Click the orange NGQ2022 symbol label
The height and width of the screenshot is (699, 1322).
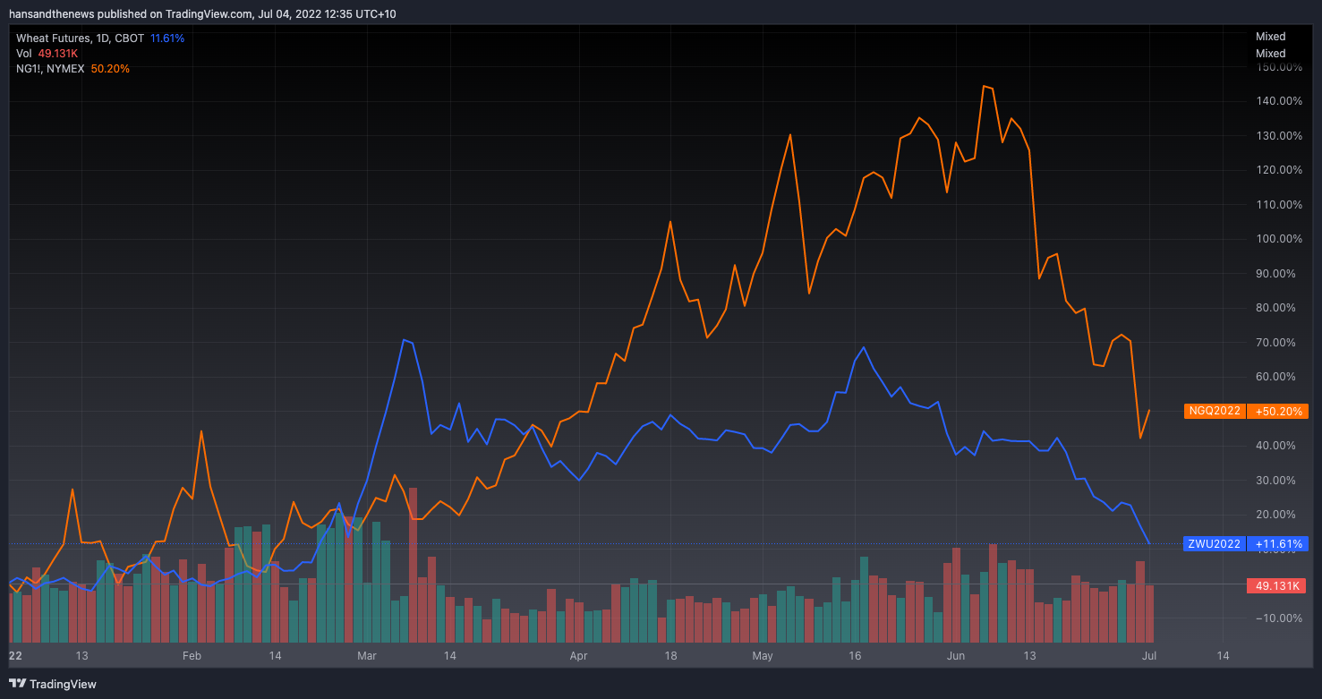[1215, 411]
